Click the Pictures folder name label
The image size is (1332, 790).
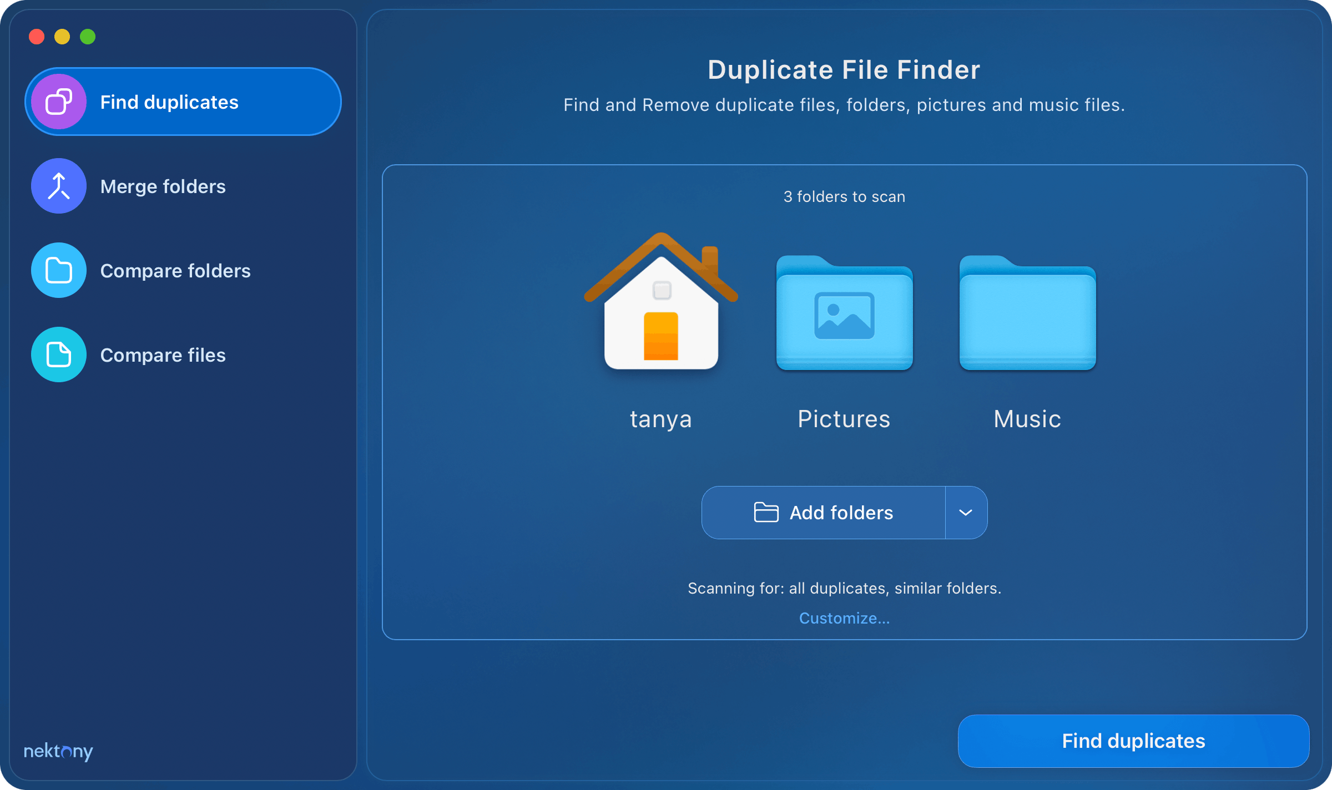(x=844, y=419)
